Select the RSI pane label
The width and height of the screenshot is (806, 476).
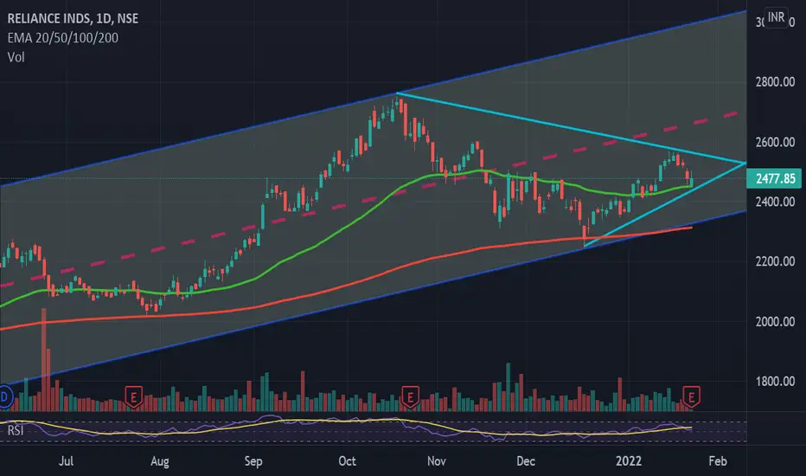click(16, 430)
